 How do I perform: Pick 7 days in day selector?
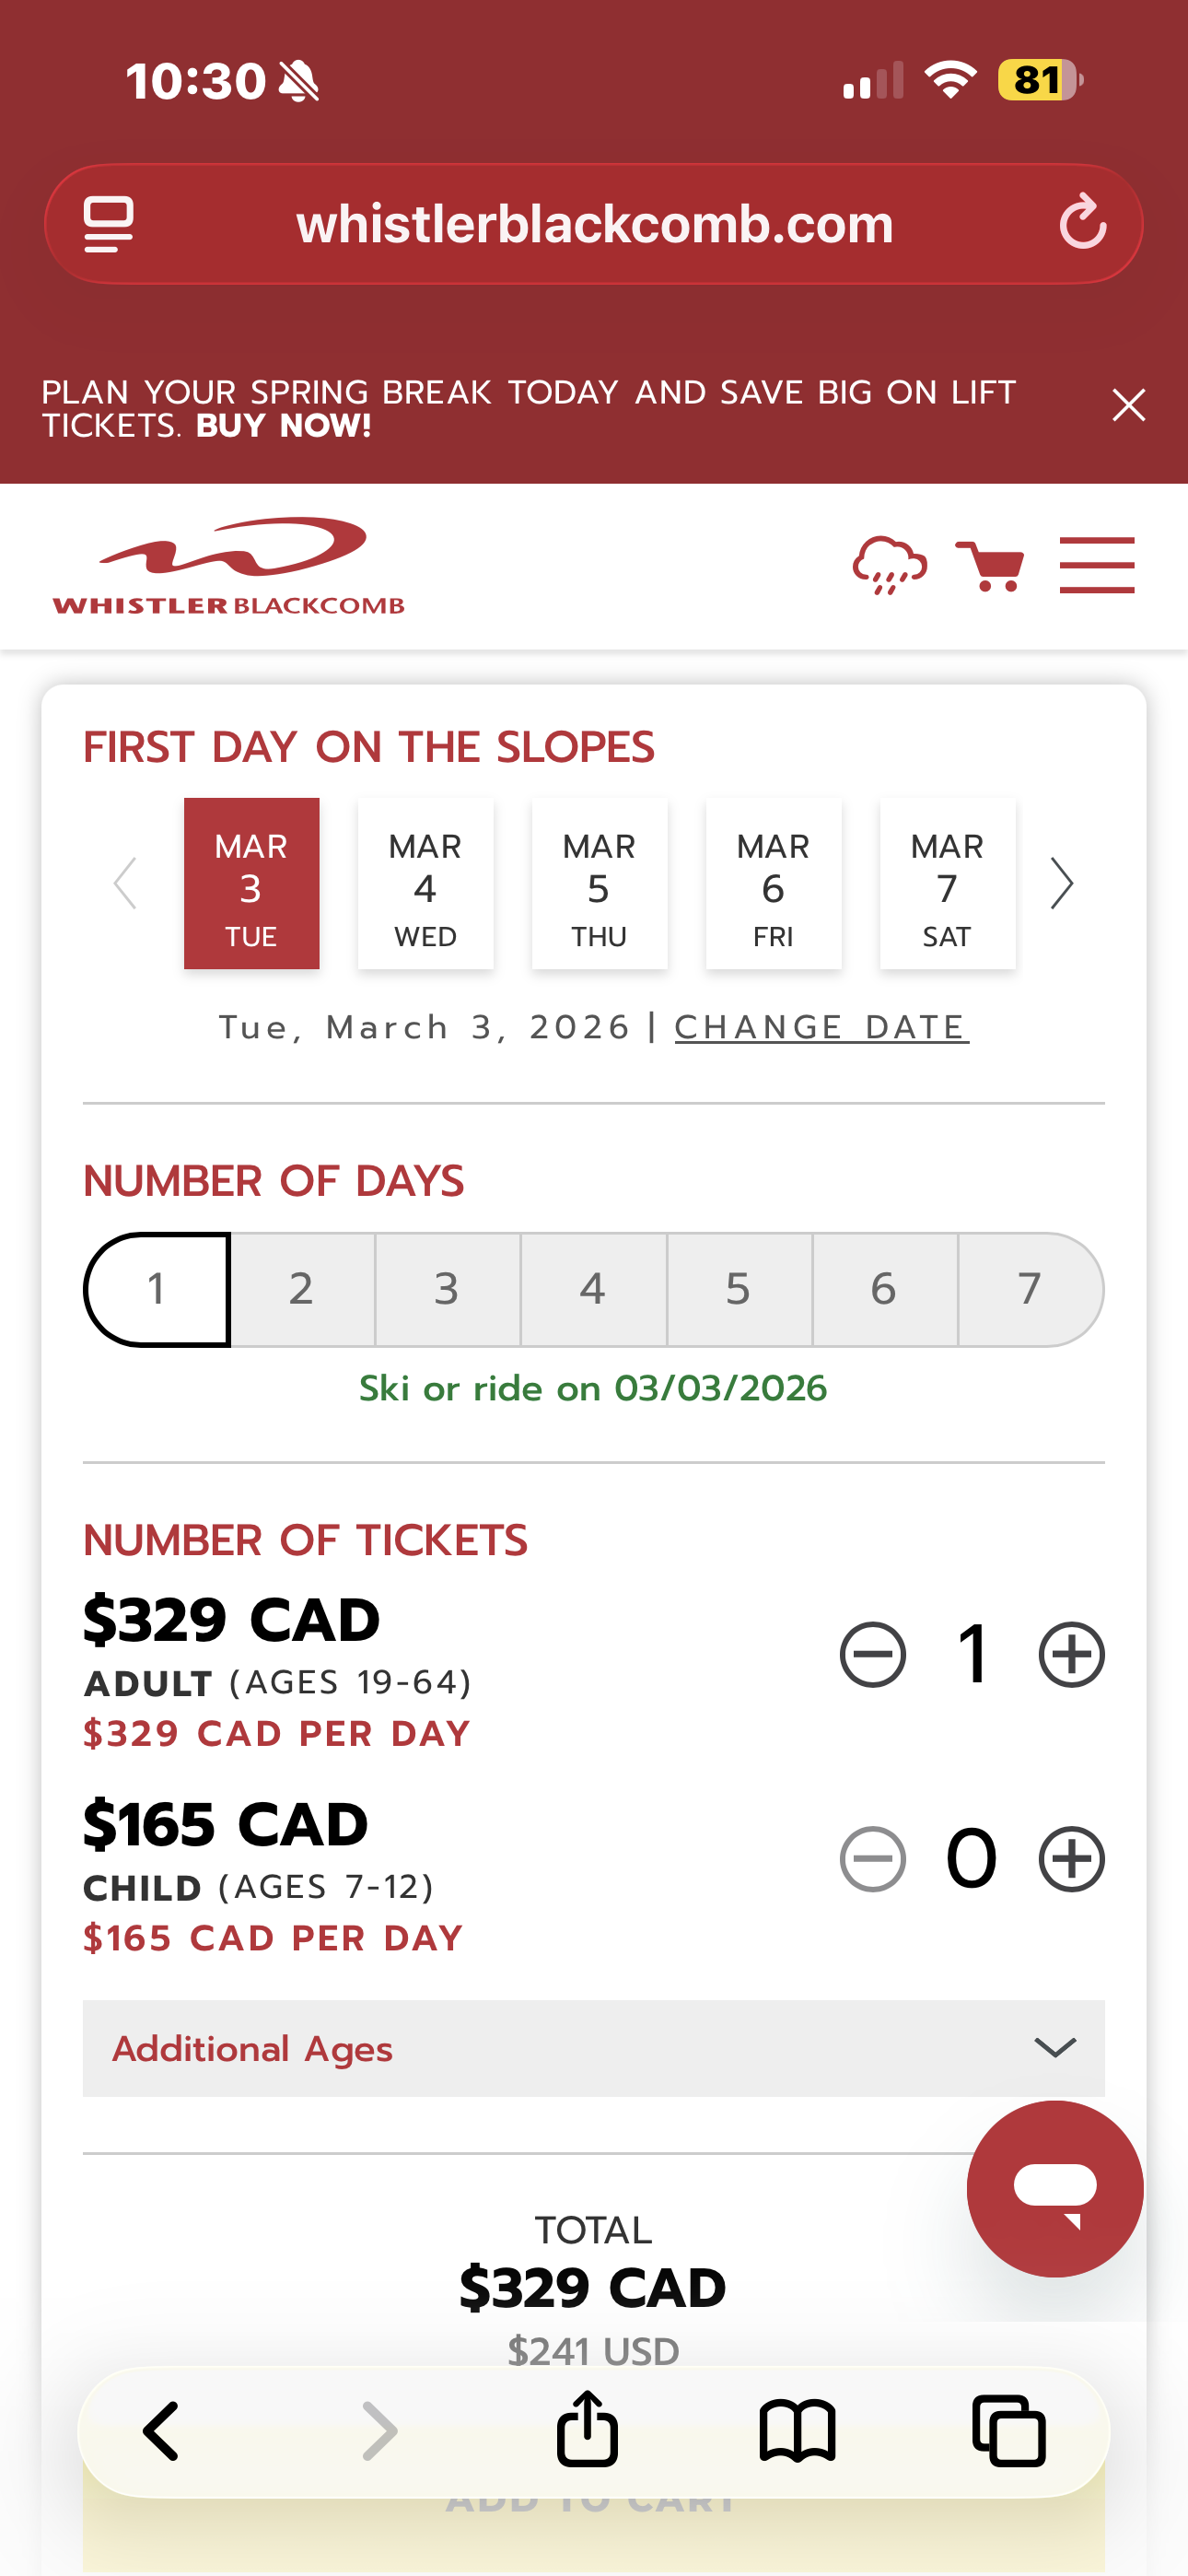pos(1030,1289)
